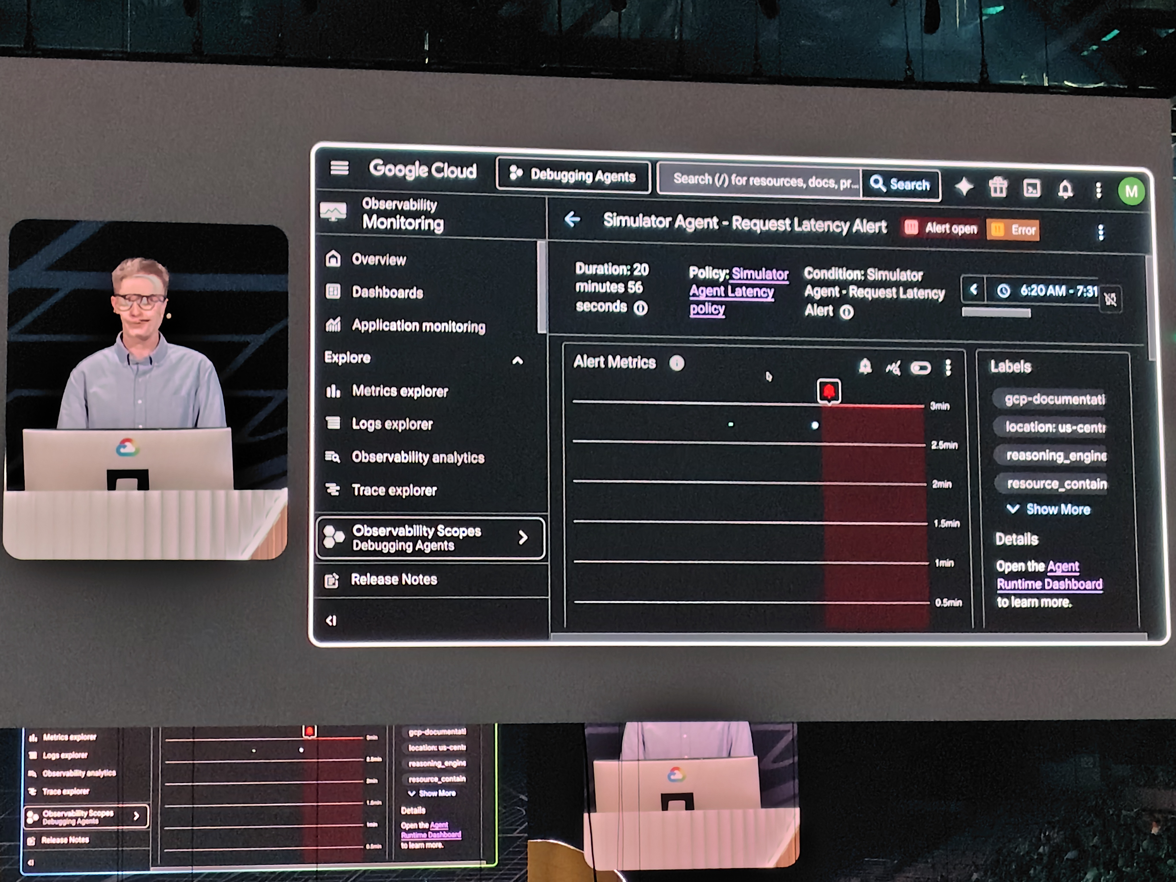Toggle the chart anomaly icon in Alert Metrics
Viewport: 1176px width, 882px height.
tap(893, 367)
